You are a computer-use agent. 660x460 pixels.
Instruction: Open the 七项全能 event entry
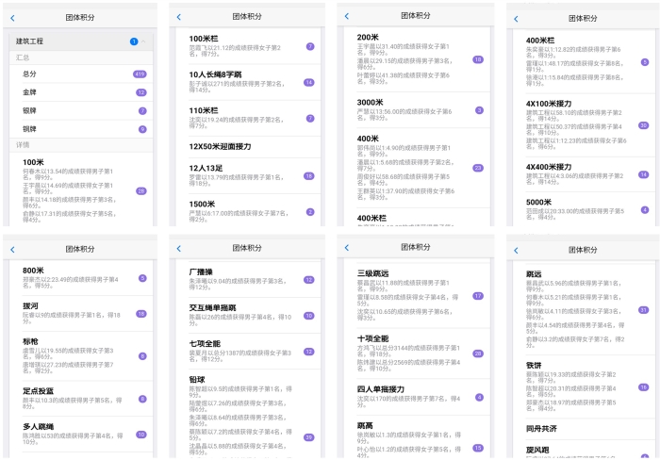245,342
